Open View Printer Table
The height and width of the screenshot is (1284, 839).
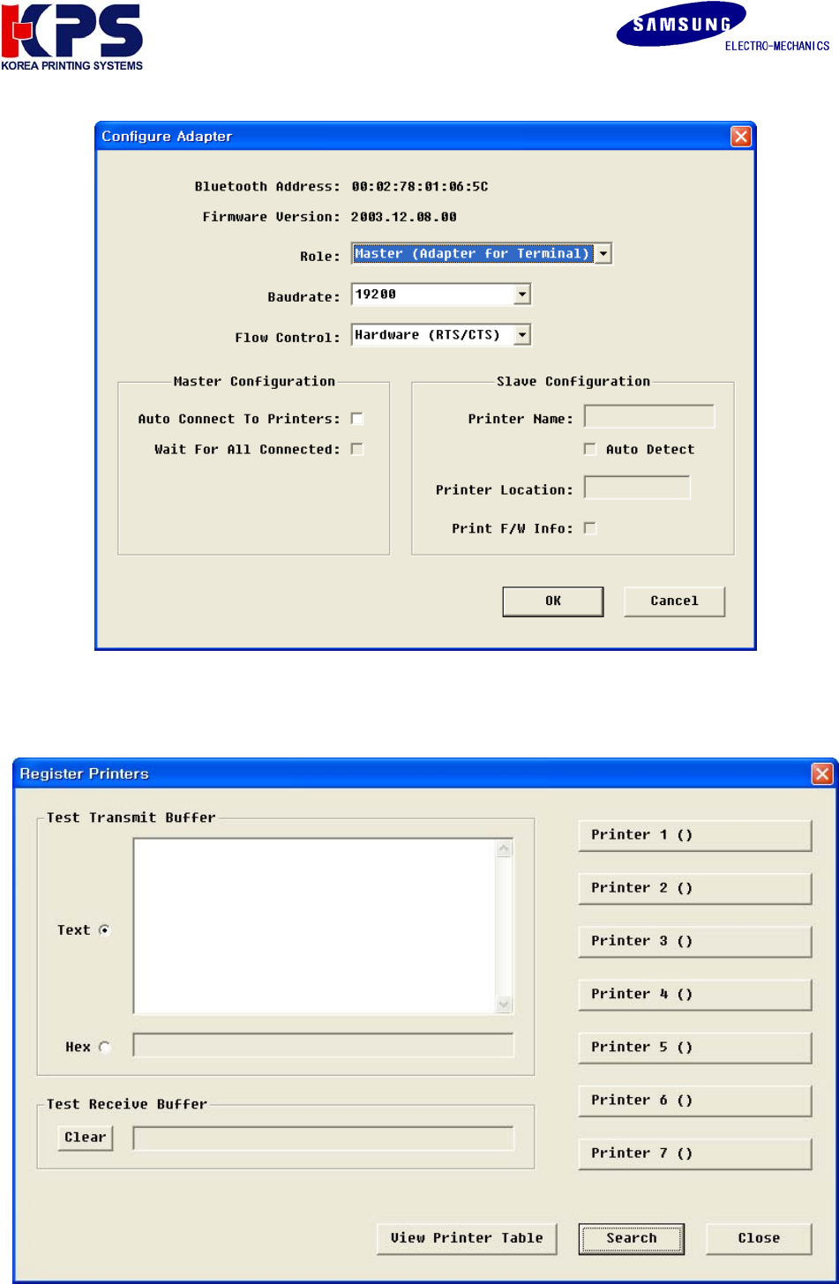[467, 1237]
